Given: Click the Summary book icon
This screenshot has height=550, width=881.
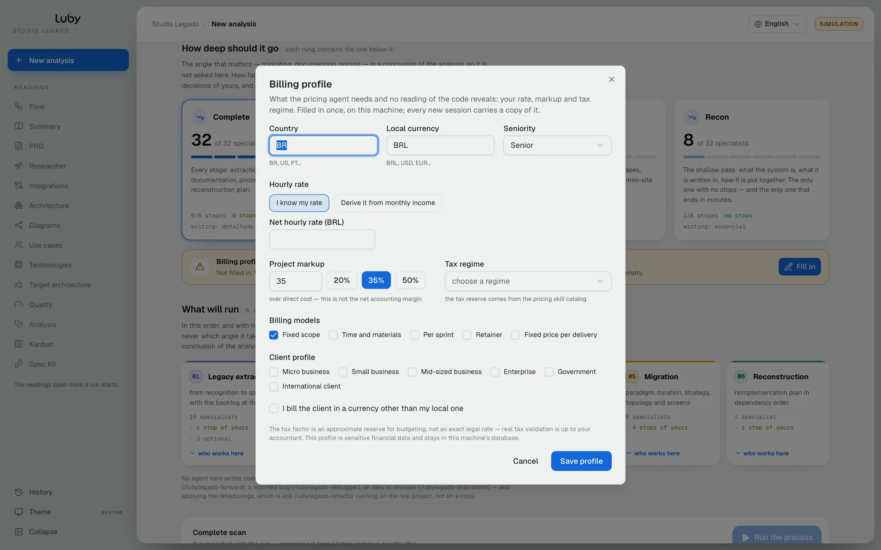Looking at the screenshot, I should pos(19,126).
